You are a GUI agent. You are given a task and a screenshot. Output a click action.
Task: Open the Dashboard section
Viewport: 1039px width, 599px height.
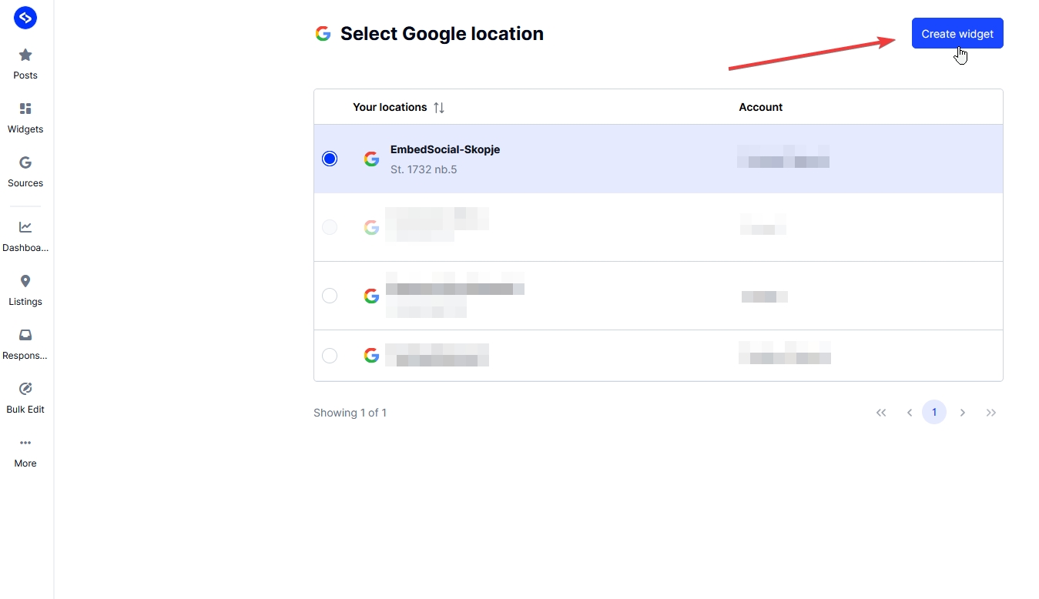(25, 236)
